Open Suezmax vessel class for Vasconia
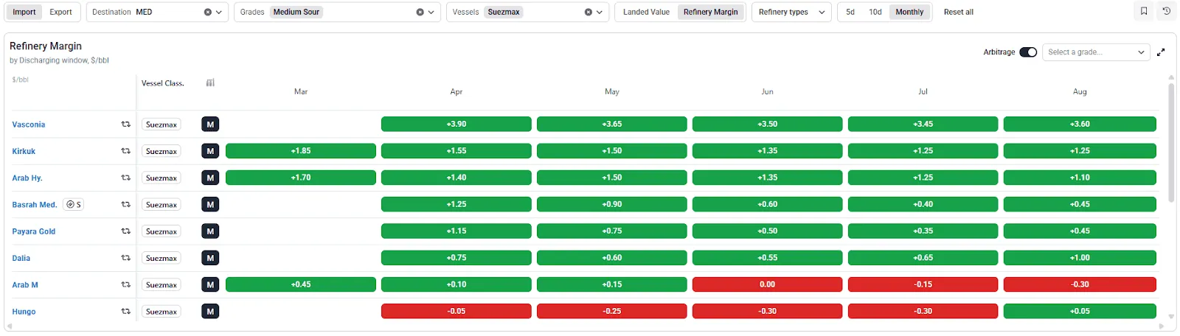The height and width of the screenshot is (336, 1180). click(x=162, y=125)
